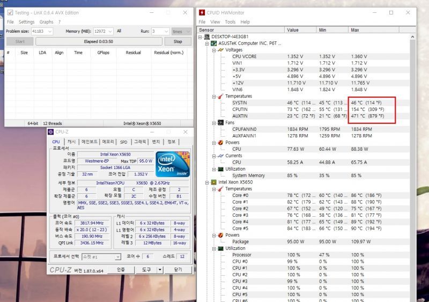Open HWMonitor File menu
429x302 pixels.
tap(202, 22)
